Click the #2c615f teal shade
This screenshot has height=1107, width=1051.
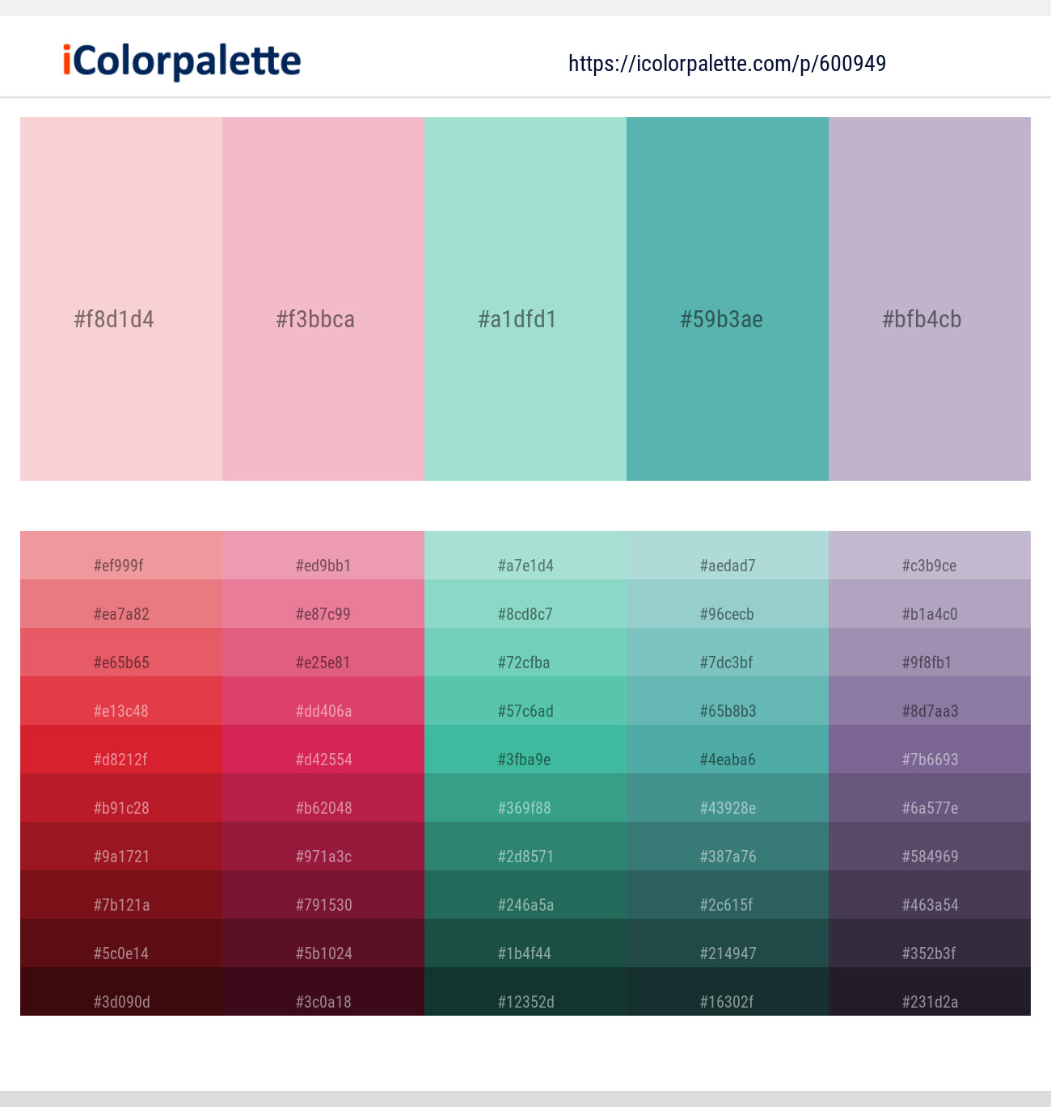coord(727,905)
